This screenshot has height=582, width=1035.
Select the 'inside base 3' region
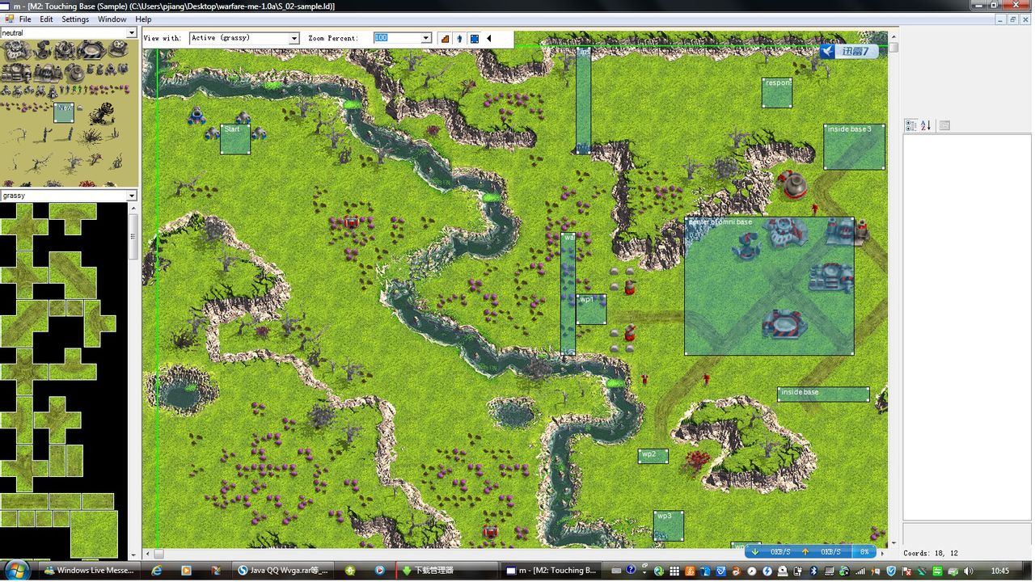coord(855,146)
